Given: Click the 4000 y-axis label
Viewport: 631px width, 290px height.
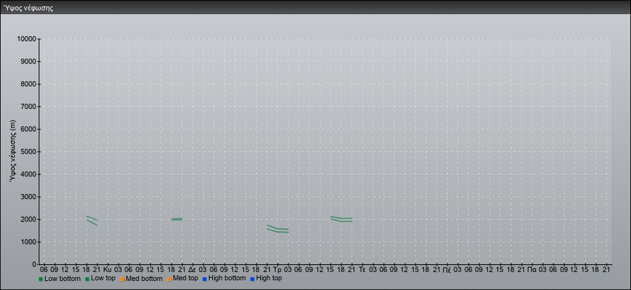Looking at the screenshot, I should point(28,174).
